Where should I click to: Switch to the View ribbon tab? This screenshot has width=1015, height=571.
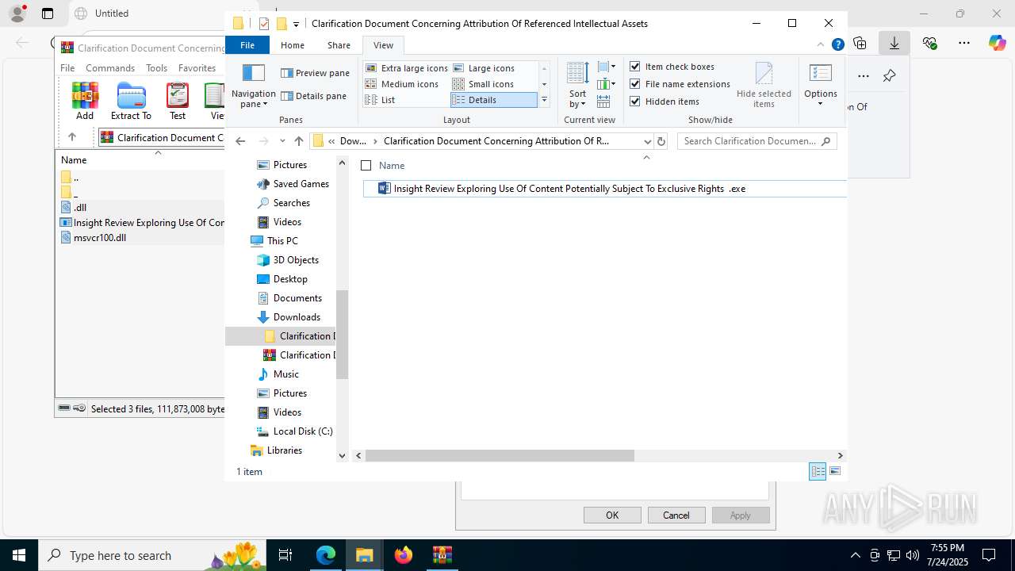click(383, 45)
